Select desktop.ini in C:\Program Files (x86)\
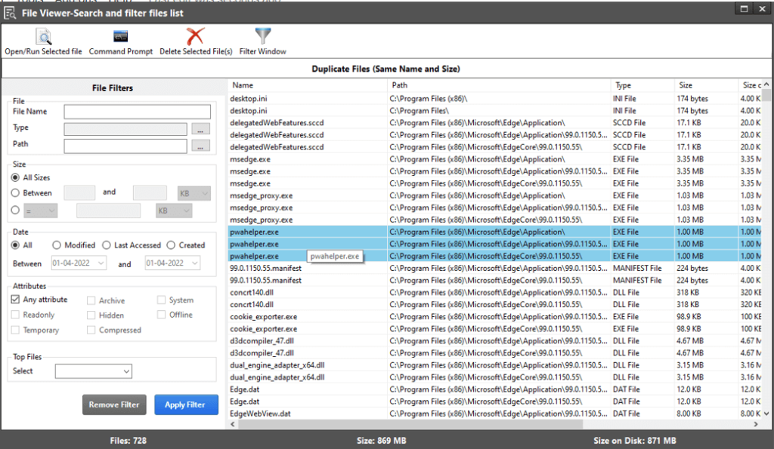774x449 pixels. pos(494,99)
